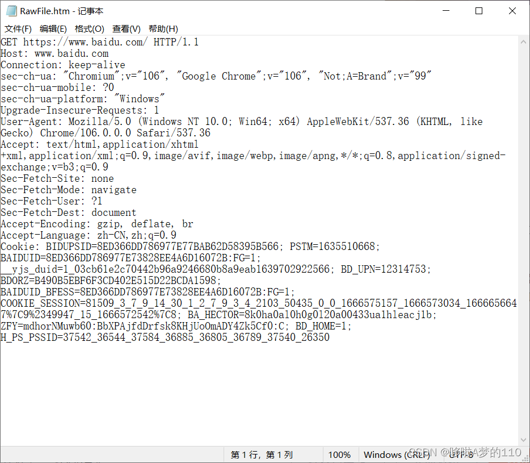The image size is (530, 463).
Task: Open the 文件(F) menu
Action: 18,29
